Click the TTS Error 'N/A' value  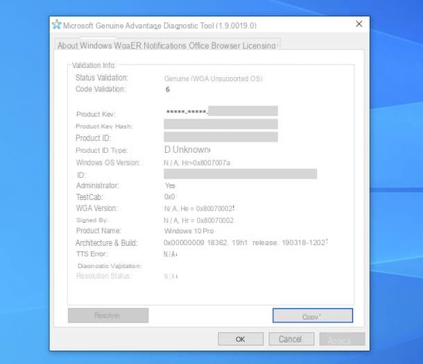click(170, 254)
